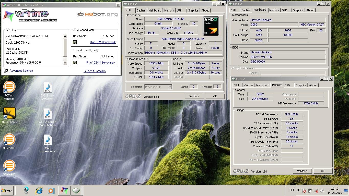This screenshot has width=349, height=196.
Task: Run 32M Benchmark link
Action: [103, 42]
